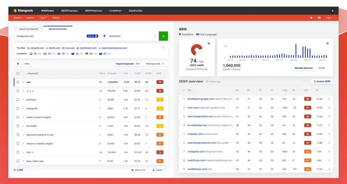Open the more menu for developers.google.com result
The height and width of the screenshot is (184, 347).
pyautogui.click(x=329, y=99)
